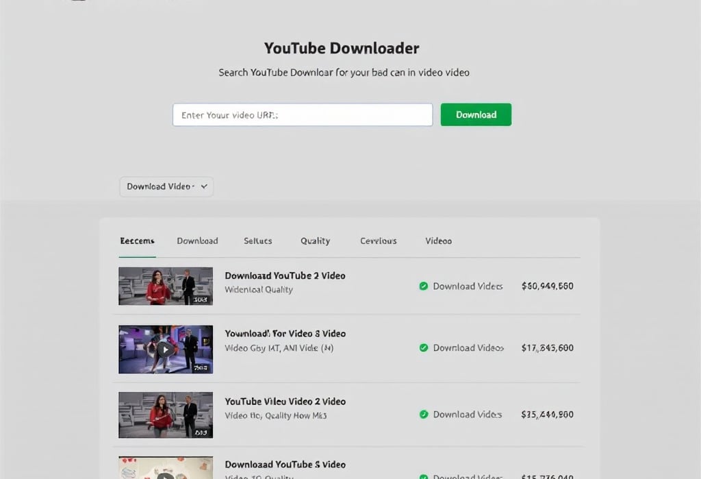
Task: Click Download Videos link for Download YouTube 2 Video
Action: click(468, 286)
